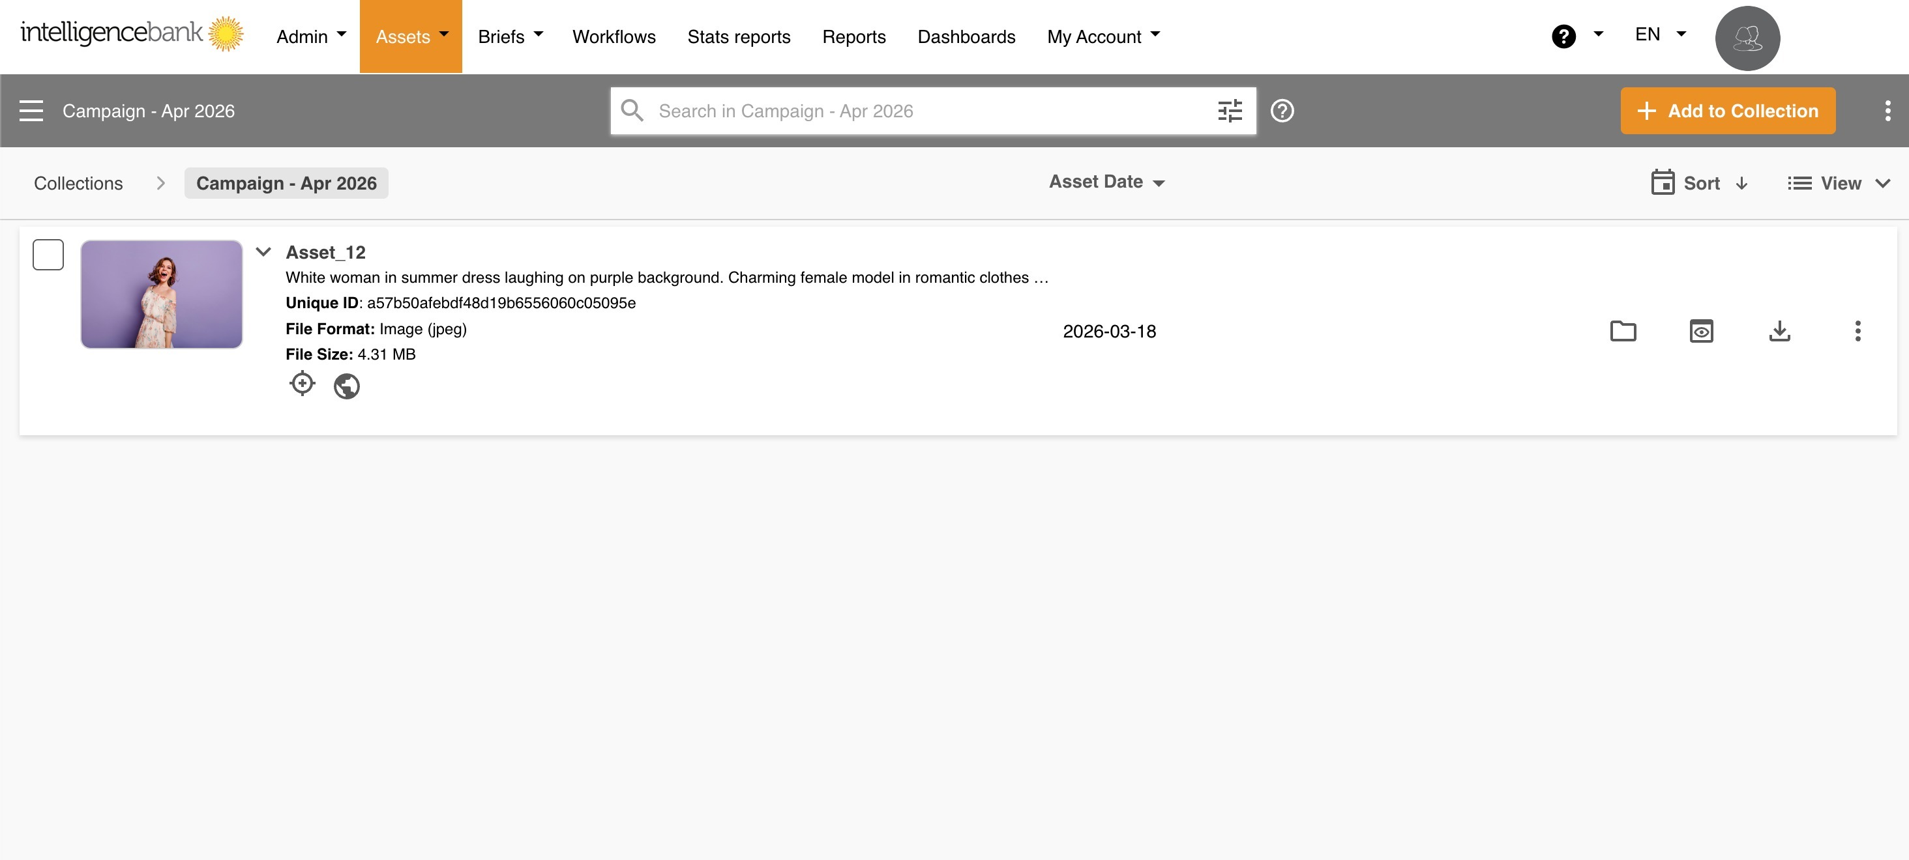Click the Add to Collection button

1728,111
